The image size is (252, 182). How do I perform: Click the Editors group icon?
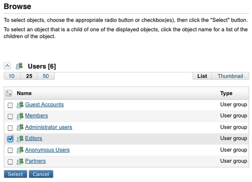point(20,138)
